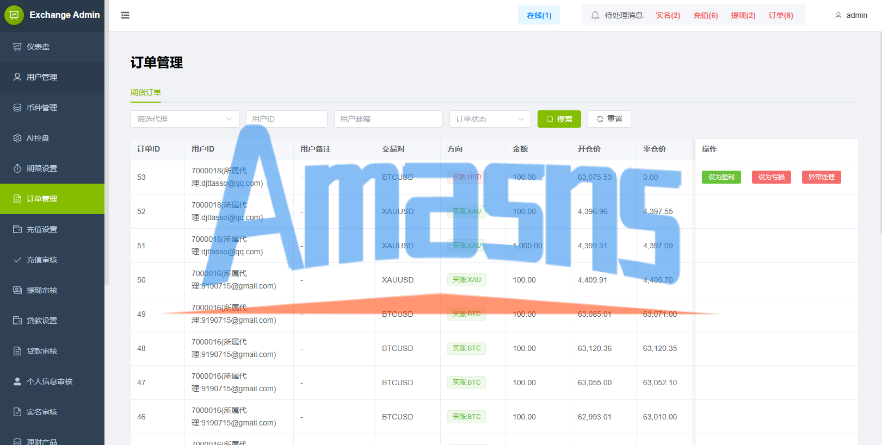Open the 筛选代理 dropdown

[185, 119]
